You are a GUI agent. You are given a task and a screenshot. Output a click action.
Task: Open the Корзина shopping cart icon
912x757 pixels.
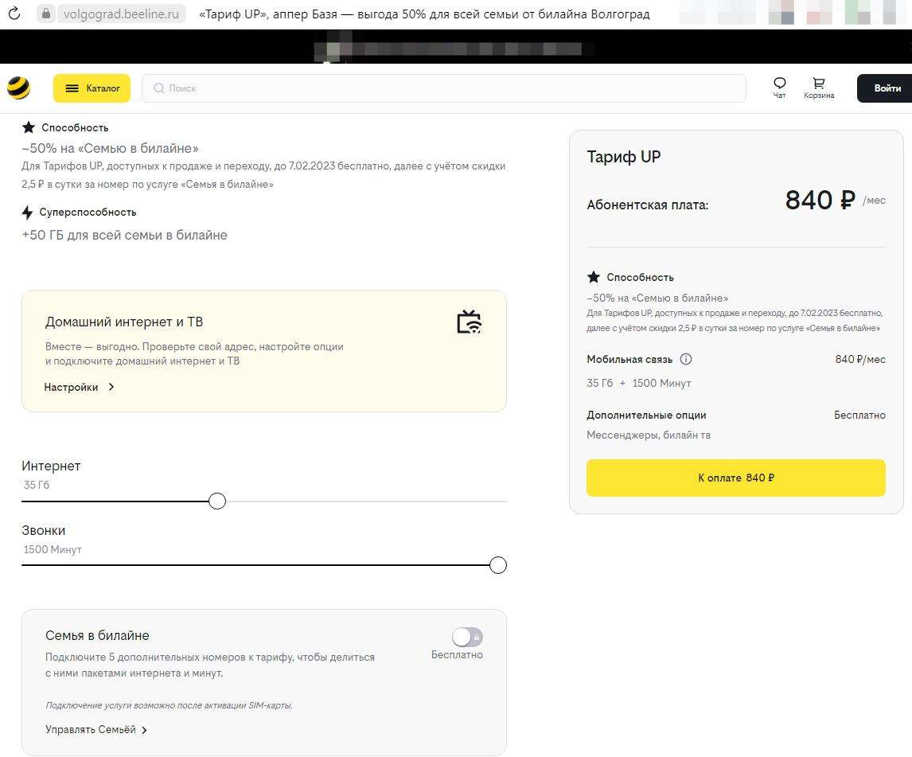[x=819, y=88]
